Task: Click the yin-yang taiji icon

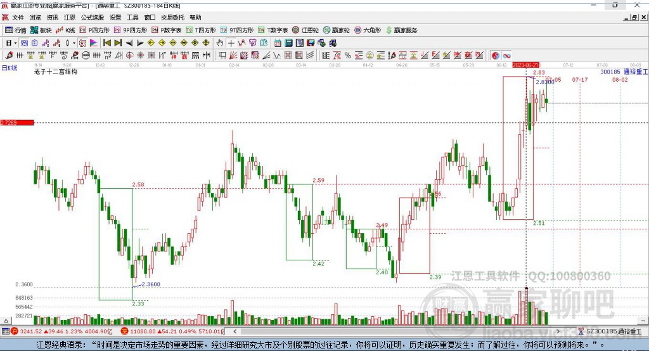Action: coord(496,55)
